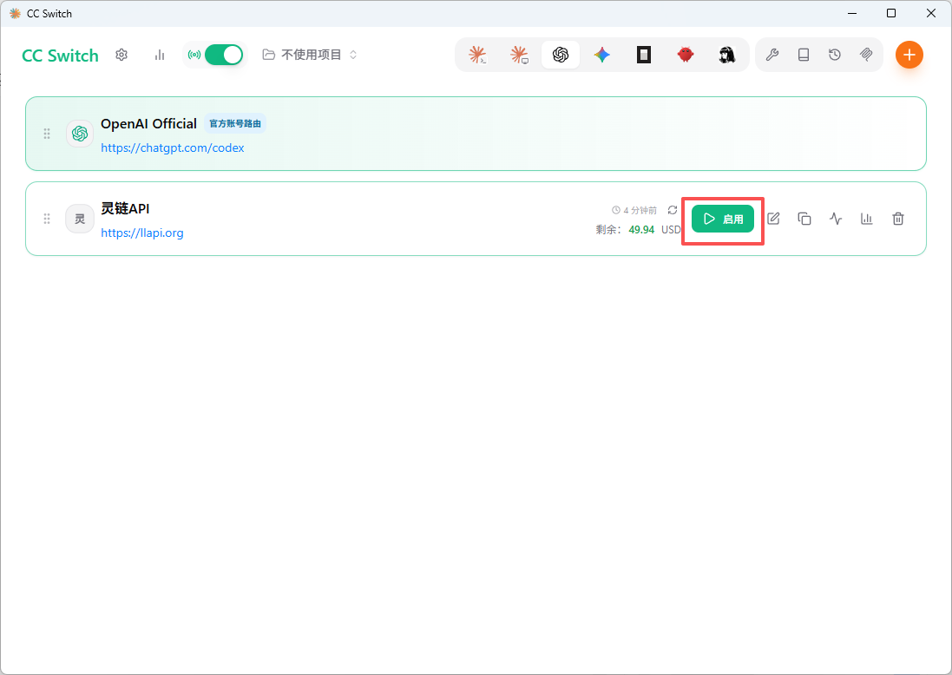Open the wrench tools icon
The width and height of the screenshot is (952, 675).
(x=772, y=55)
